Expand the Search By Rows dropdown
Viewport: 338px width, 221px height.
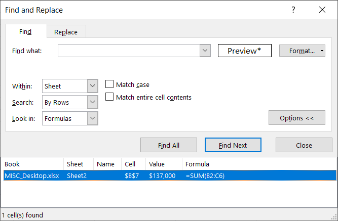coord(92,102)
